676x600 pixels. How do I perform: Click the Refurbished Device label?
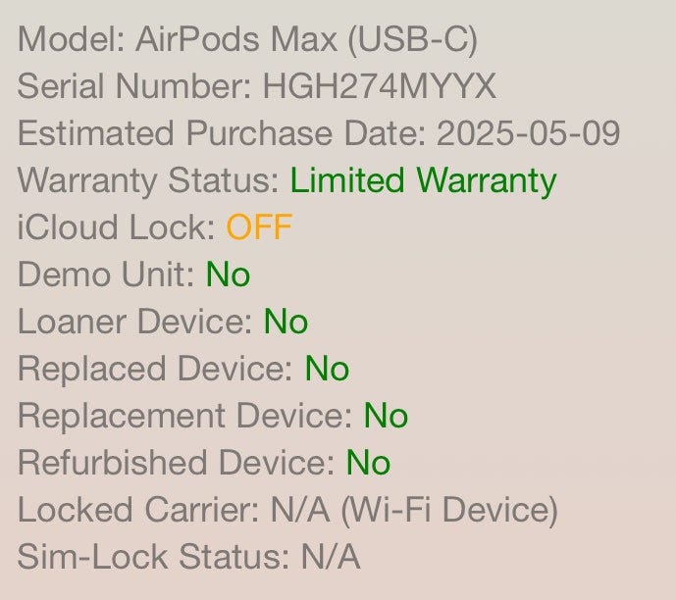pos(177,464)
